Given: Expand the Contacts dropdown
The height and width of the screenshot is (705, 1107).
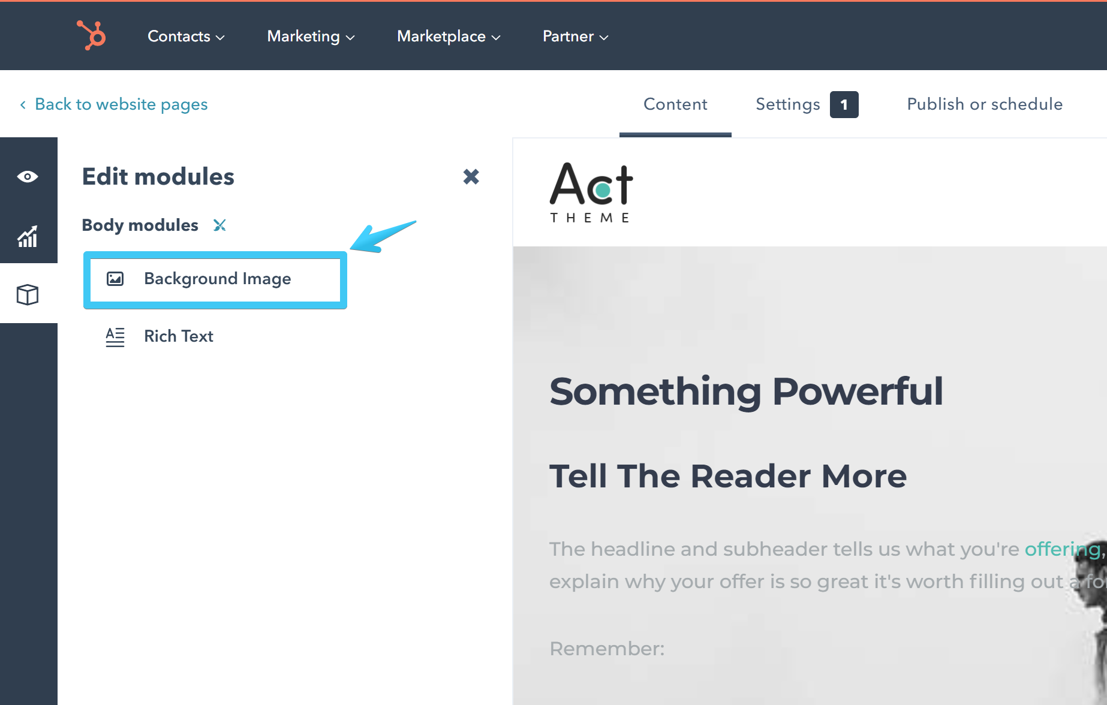Looking at the screenshot, I should click(x=185, y=36).
